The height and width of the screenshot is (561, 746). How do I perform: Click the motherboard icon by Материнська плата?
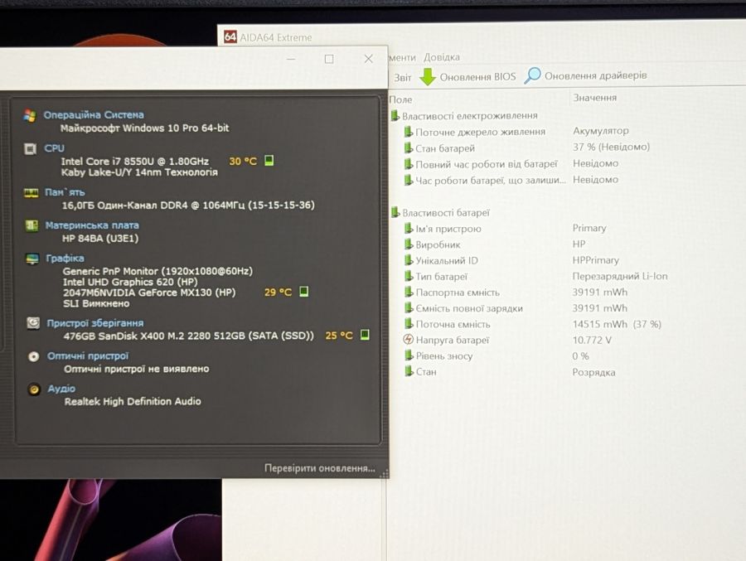point(31,225)
